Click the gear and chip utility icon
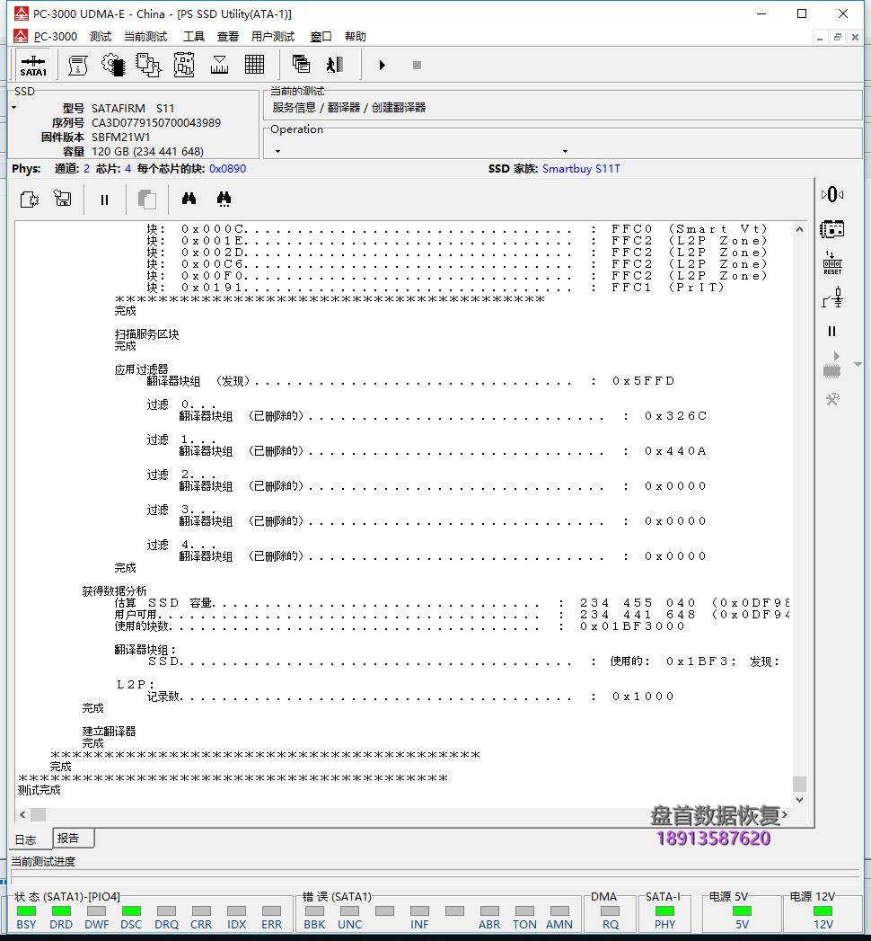Image resolution: width=871 pixels, height=941 pixels. point(113,65)
